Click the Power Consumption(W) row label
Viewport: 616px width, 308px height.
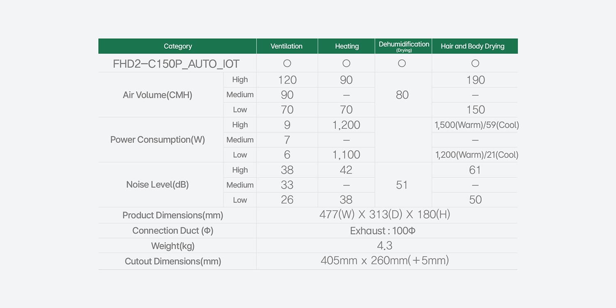[157, 140]
